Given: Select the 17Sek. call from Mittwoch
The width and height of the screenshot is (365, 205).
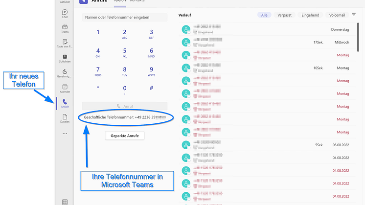Looking at the screenshot, I should (267, 43).
